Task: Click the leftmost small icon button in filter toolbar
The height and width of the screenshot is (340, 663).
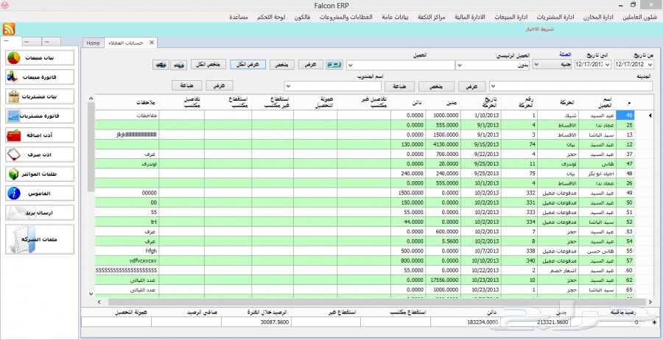Action: [x=161, y=65]
